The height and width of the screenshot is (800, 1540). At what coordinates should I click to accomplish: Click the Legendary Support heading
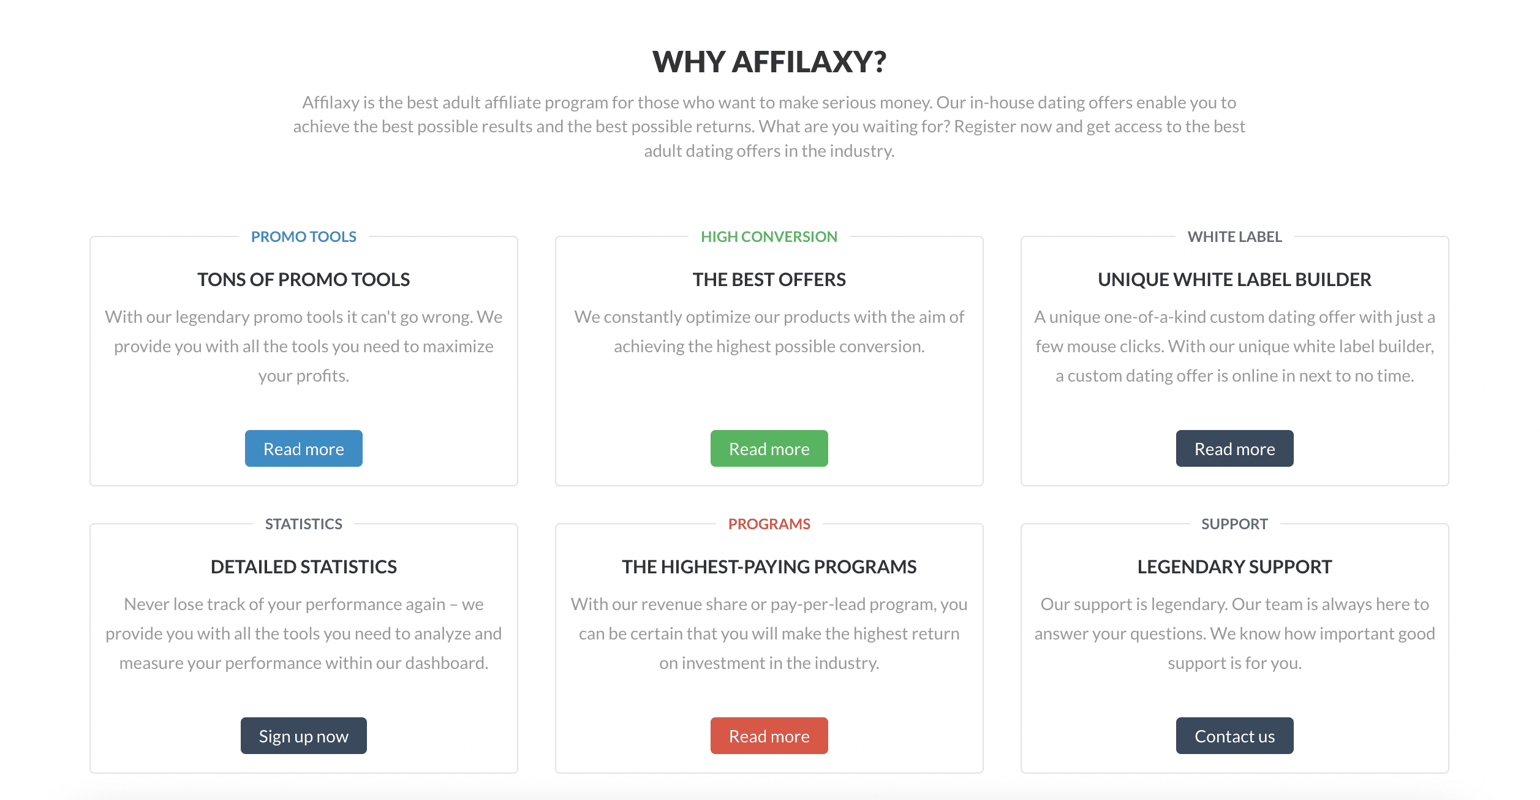point(1234,567)
